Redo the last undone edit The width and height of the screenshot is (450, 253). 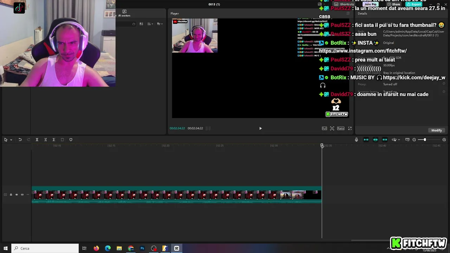click(28, 140)
